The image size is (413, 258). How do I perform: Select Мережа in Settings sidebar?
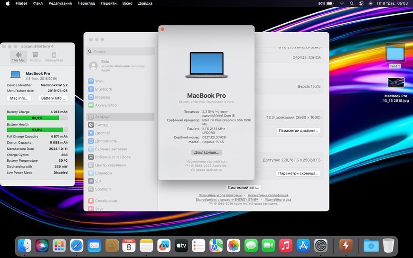pyautogui.click(x=121, y=97)
